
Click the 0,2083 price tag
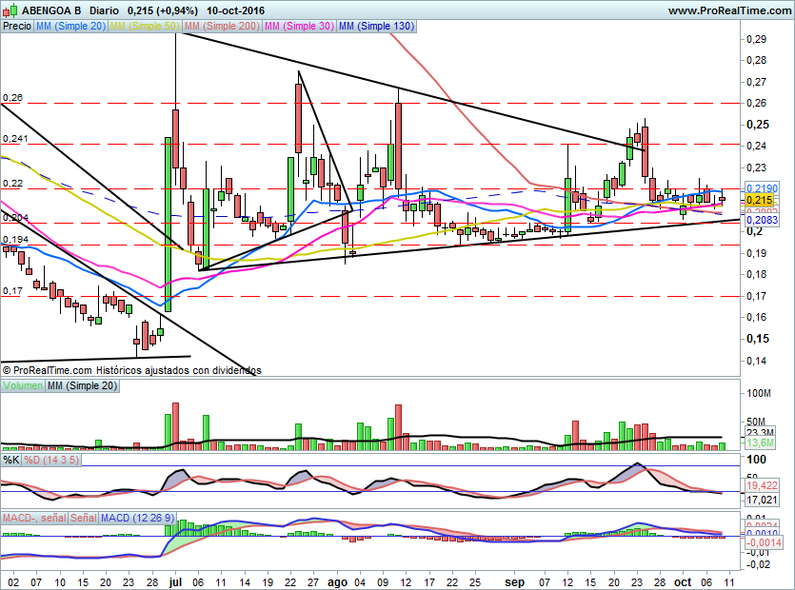(x=762, y=220)
